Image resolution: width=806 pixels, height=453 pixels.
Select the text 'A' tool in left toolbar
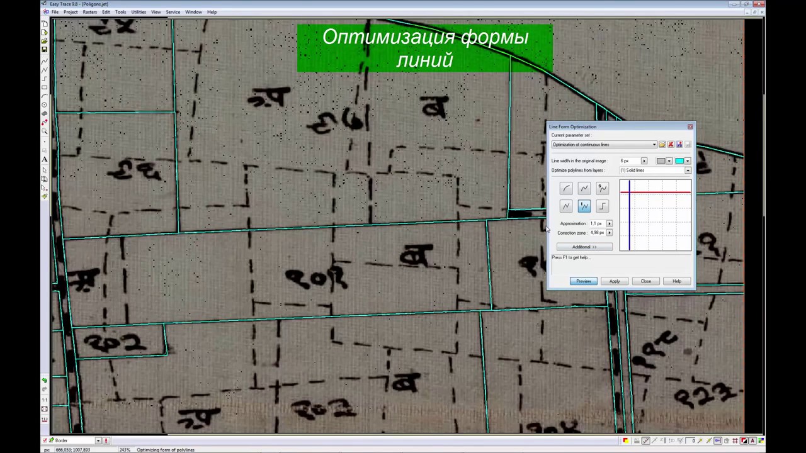click(44, 159)
